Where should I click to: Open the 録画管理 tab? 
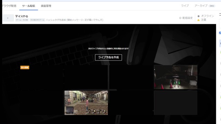46,6
